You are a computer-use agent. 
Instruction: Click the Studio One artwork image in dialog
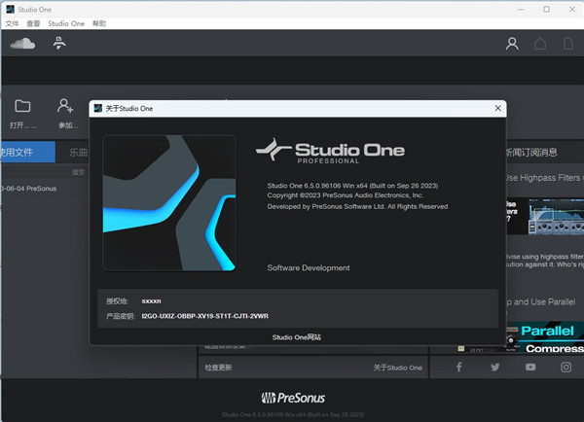[169, 203]
